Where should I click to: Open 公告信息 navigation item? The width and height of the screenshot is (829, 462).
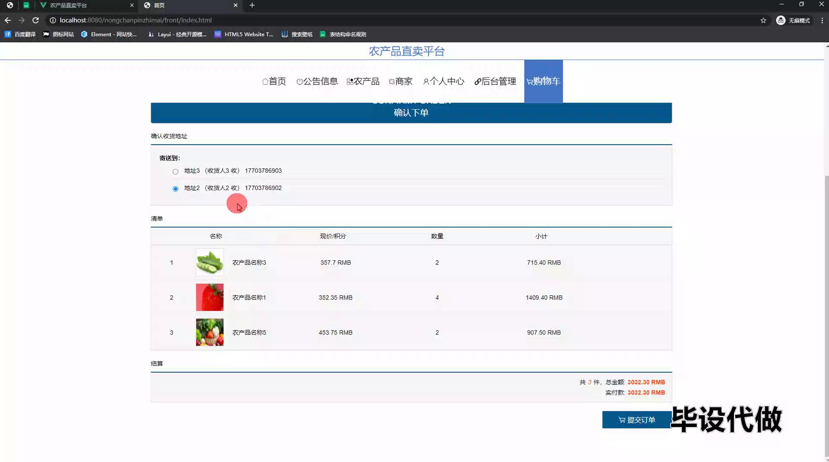click(x=317, y=81)
